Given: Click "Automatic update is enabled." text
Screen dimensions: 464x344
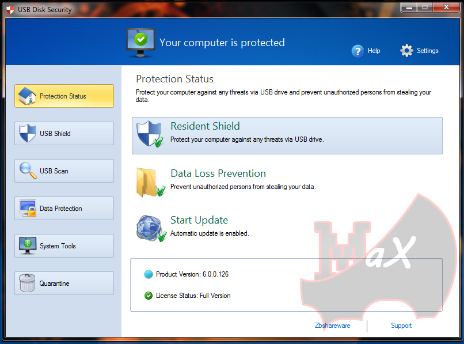Looking at the screenshot, I should [x=210, y=233].
